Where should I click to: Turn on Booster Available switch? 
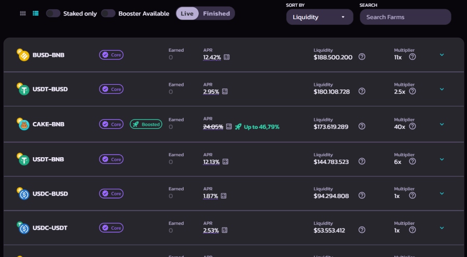point(108,13)
